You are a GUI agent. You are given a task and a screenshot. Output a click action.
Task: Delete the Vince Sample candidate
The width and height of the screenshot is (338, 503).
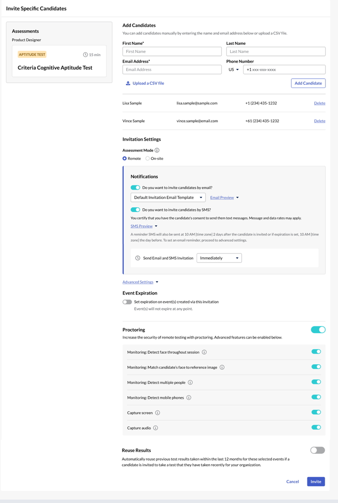click(319, 121)
